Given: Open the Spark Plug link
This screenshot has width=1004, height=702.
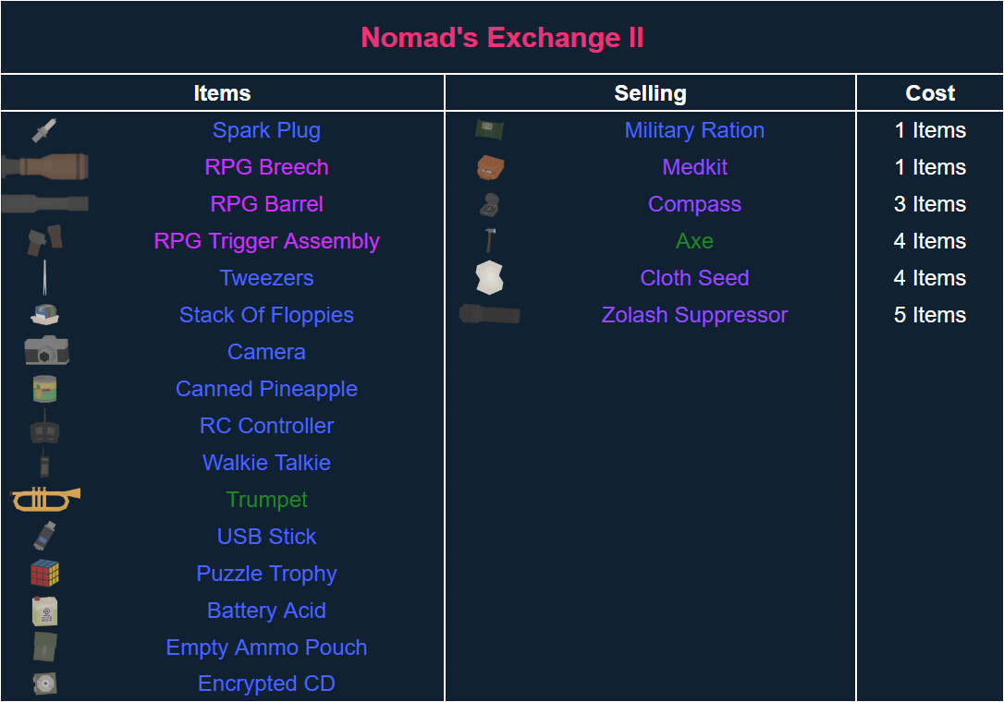Looking at the screenshot, I should [x=266, y=130].
